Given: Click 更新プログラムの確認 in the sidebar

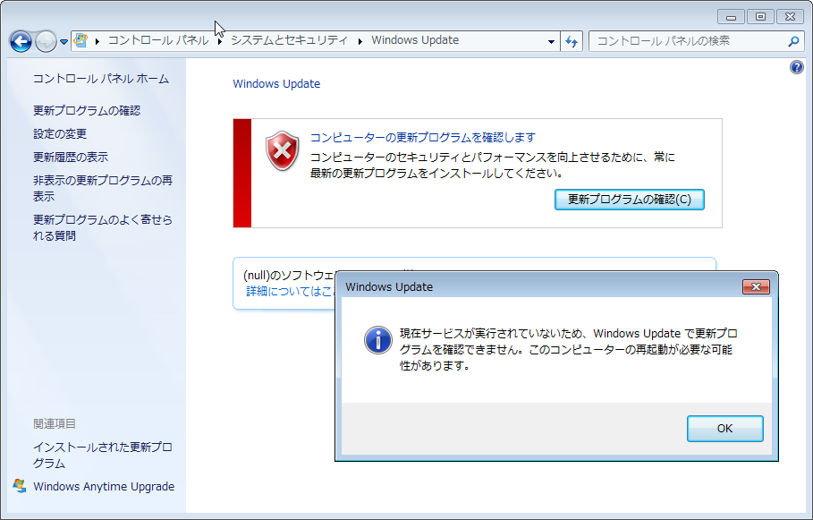Looking at the screenshot, I should pos(87,111).
